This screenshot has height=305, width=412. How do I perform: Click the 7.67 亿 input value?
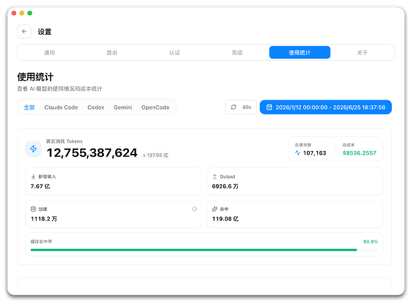click(40, 186)
